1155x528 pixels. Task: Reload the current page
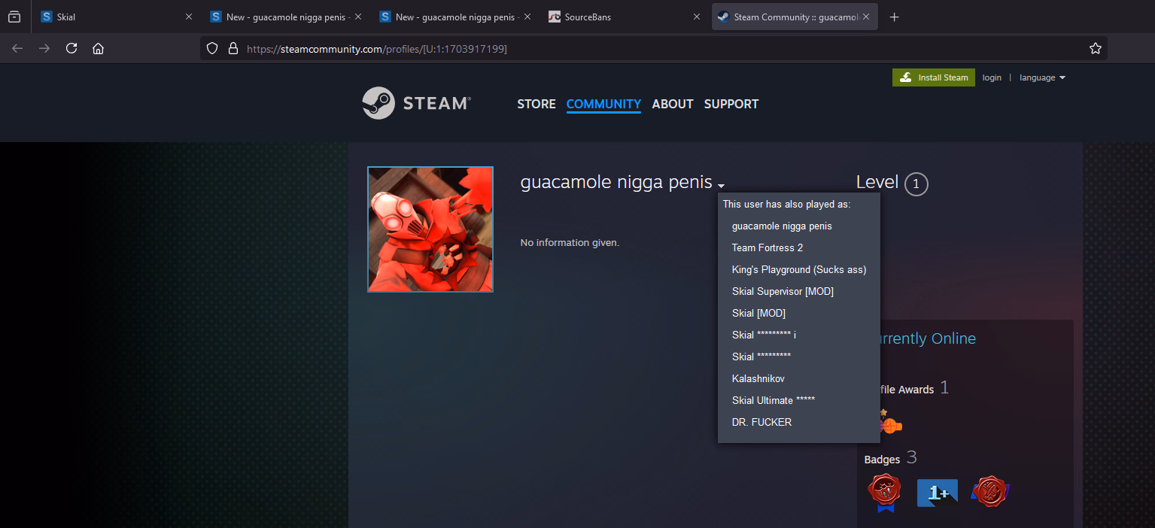[71, 48]
